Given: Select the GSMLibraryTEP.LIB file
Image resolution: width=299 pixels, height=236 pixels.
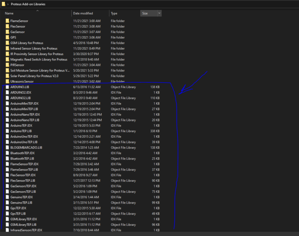Looking at the screenshot, I should coord(23,225).
